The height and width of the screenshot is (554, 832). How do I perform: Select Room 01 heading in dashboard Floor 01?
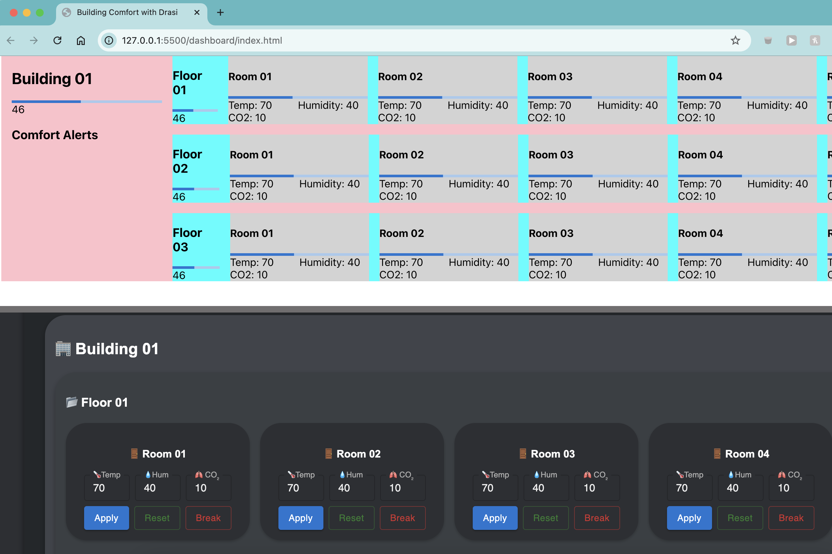(250, 77)
